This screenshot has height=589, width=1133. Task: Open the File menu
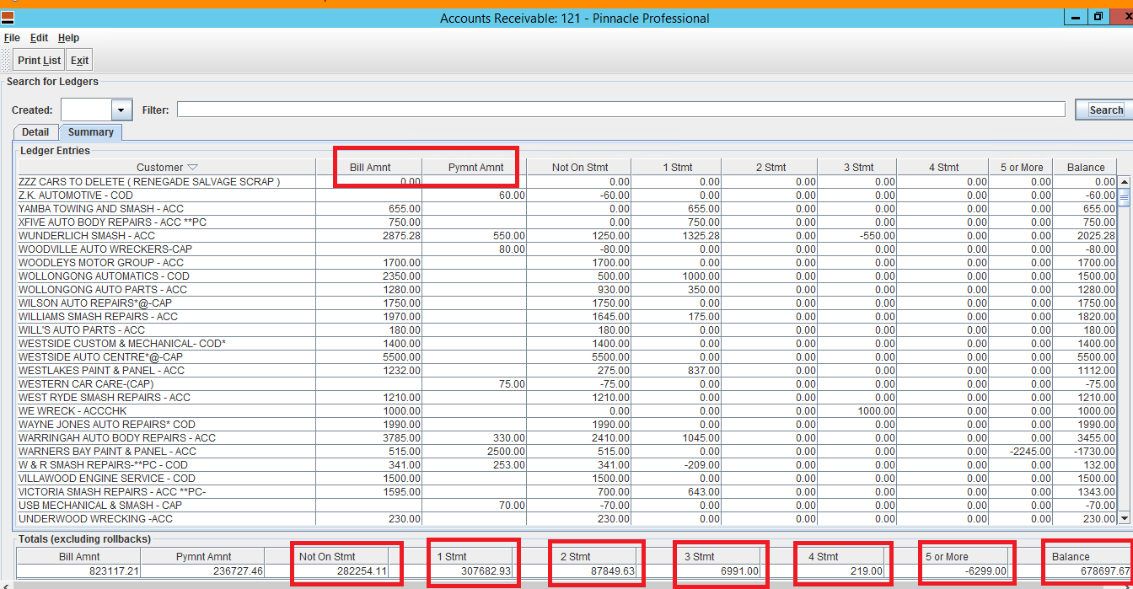click(12, 38)
